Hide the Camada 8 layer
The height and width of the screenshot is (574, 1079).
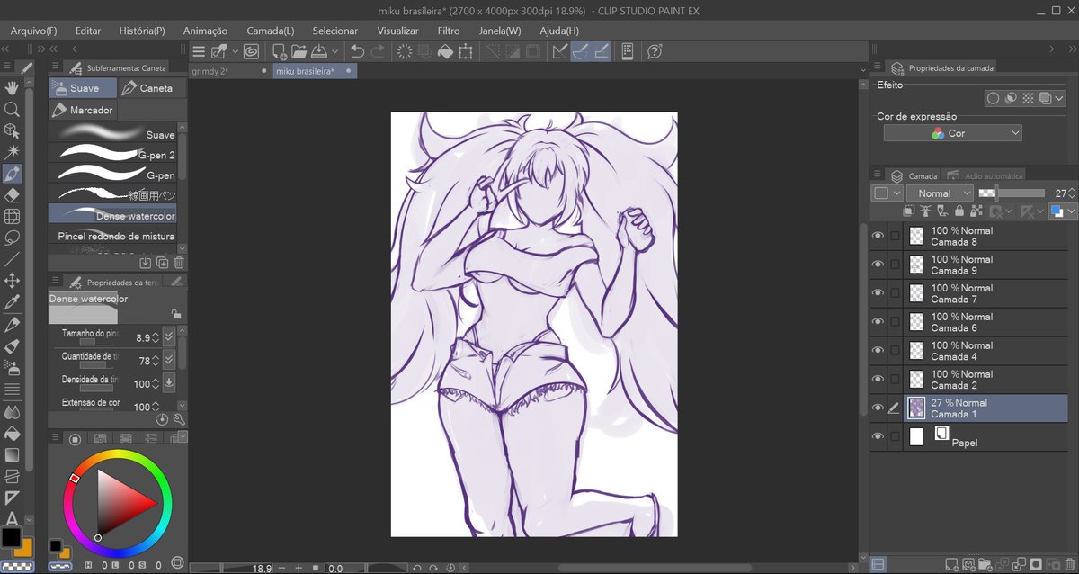point(878,236)
